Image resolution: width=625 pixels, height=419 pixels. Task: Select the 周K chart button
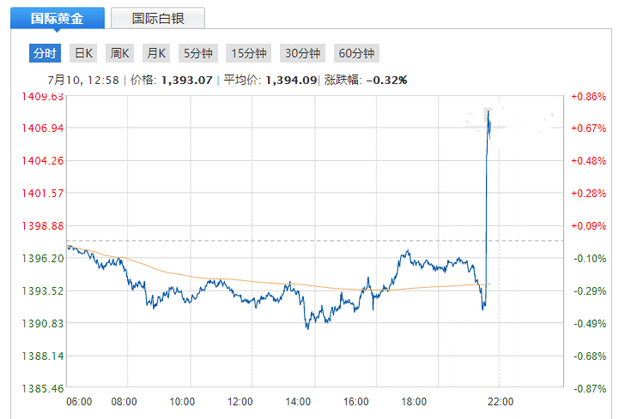[x=119, y=53]
